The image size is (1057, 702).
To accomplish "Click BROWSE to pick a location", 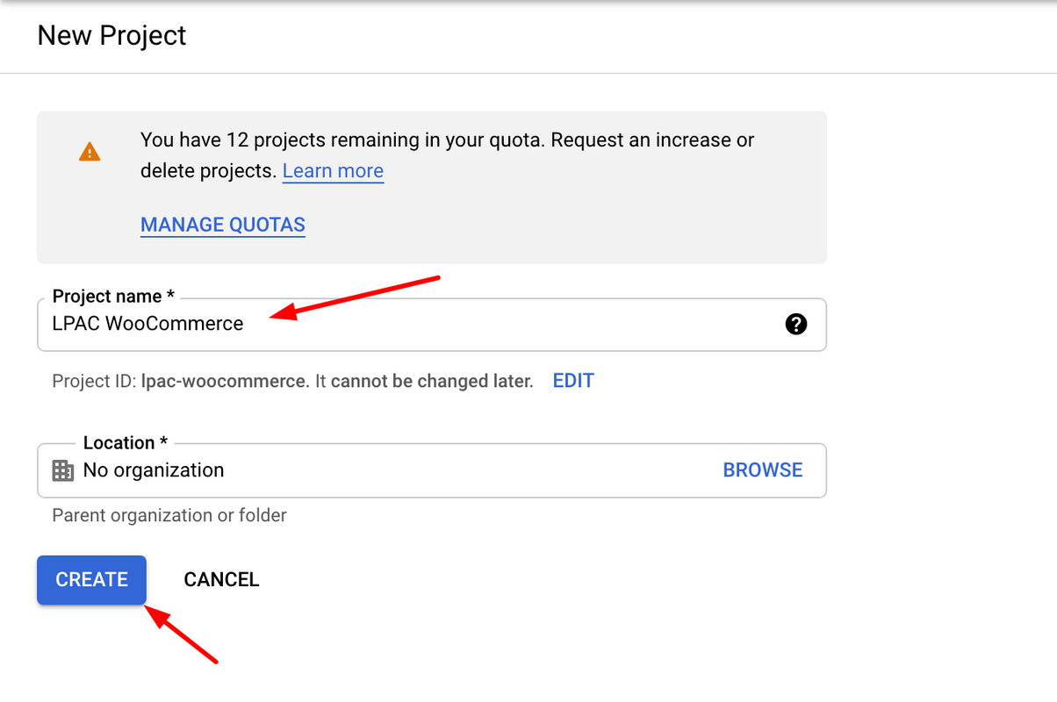I will (x=762, y=469).
